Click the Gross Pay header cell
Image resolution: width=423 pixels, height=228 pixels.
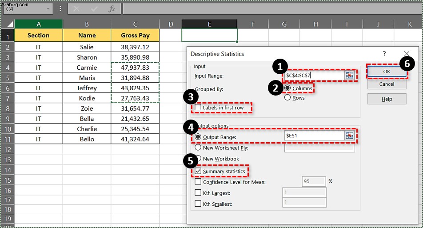(x=135, y=36)
